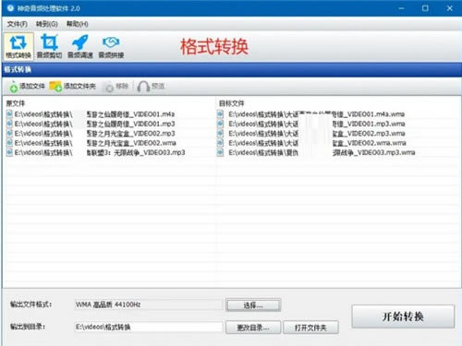Click the output directory path field

[x=149, y=327]
